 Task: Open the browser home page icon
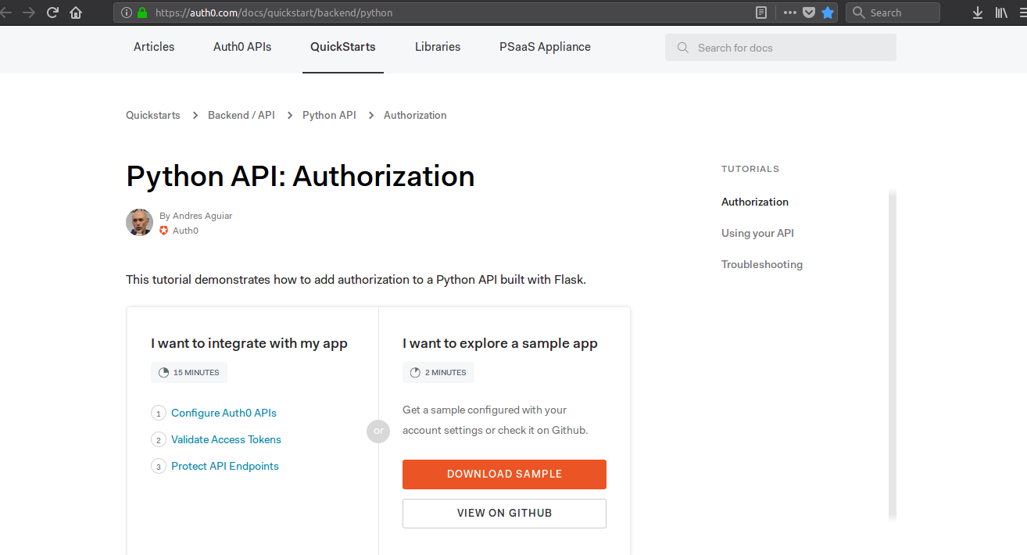(x=76, y=13)
